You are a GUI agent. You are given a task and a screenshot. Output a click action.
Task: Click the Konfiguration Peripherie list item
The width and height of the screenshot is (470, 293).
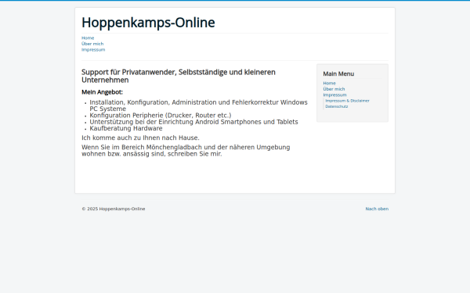(x=161, y=116)
